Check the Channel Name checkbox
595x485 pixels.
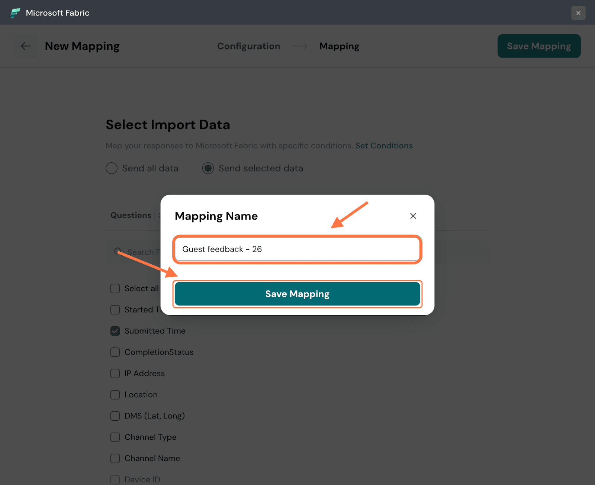[115, 458]
